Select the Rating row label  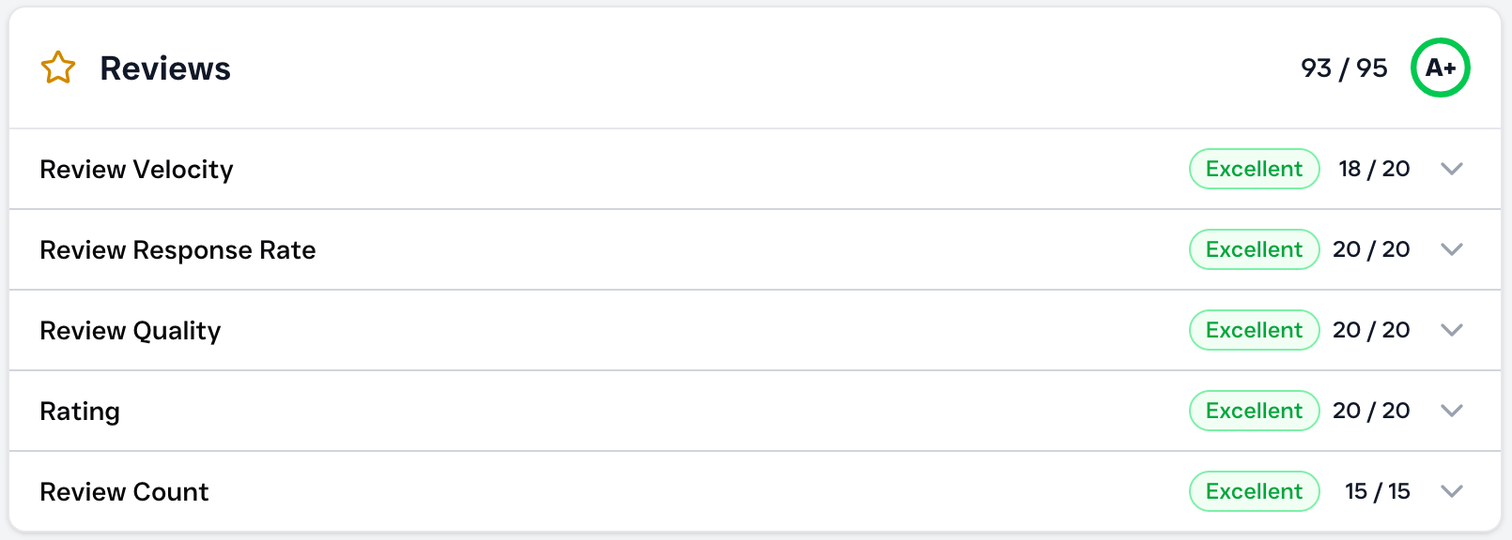pos(80,412)
